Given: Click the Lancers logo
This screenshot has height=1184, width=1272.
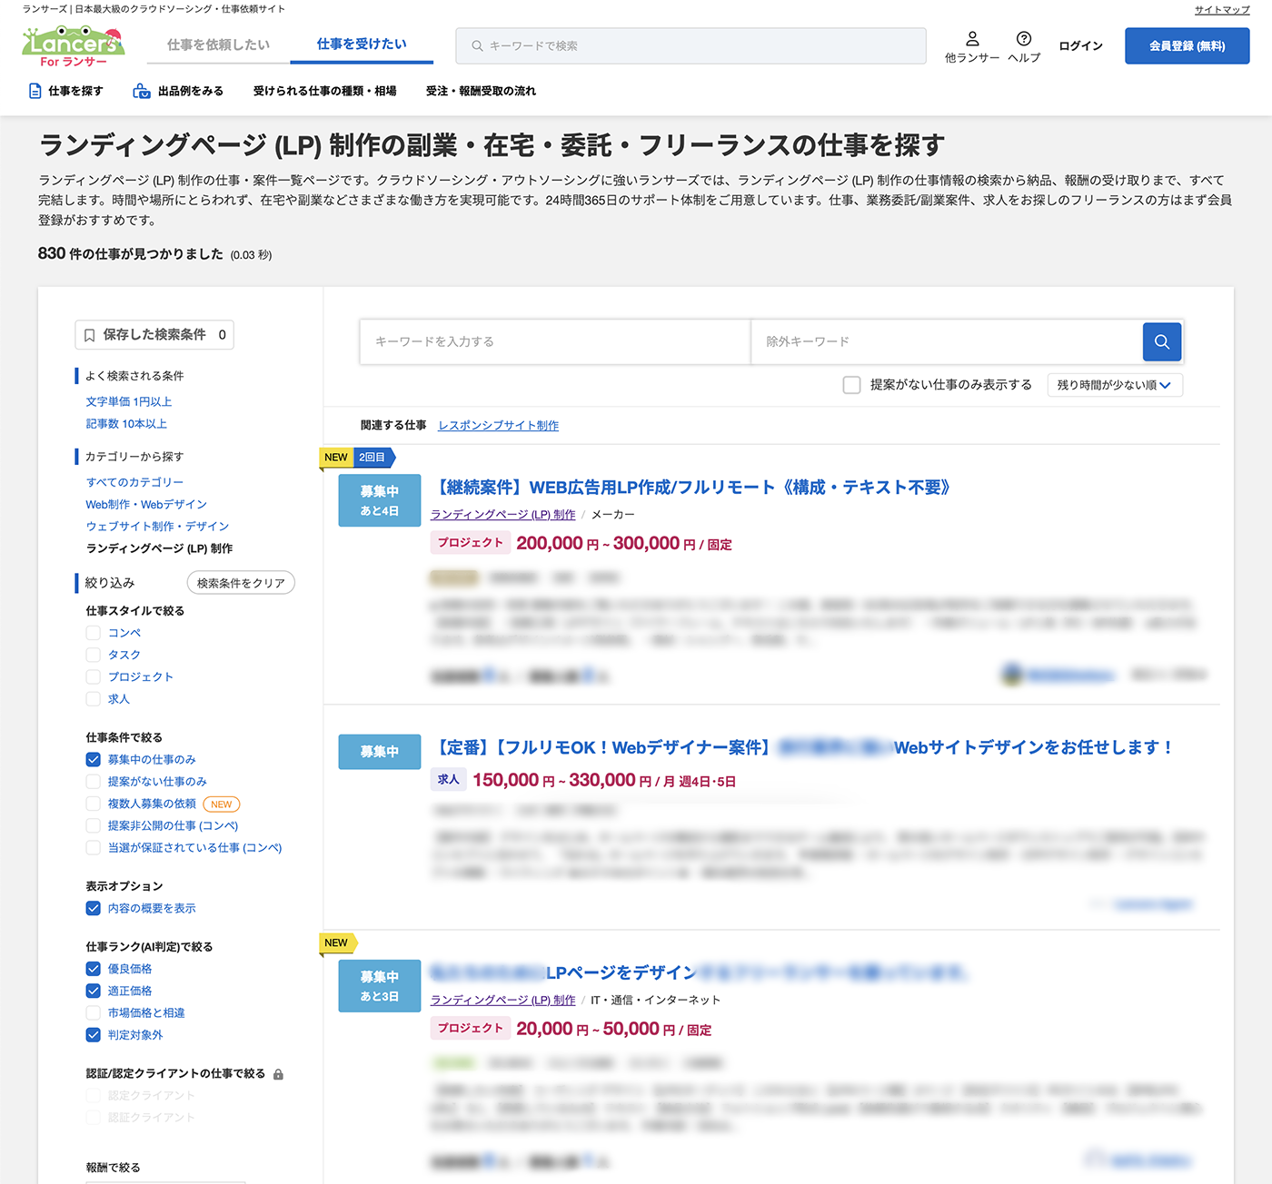Looking at the screenshot, I should click(73, 46).
